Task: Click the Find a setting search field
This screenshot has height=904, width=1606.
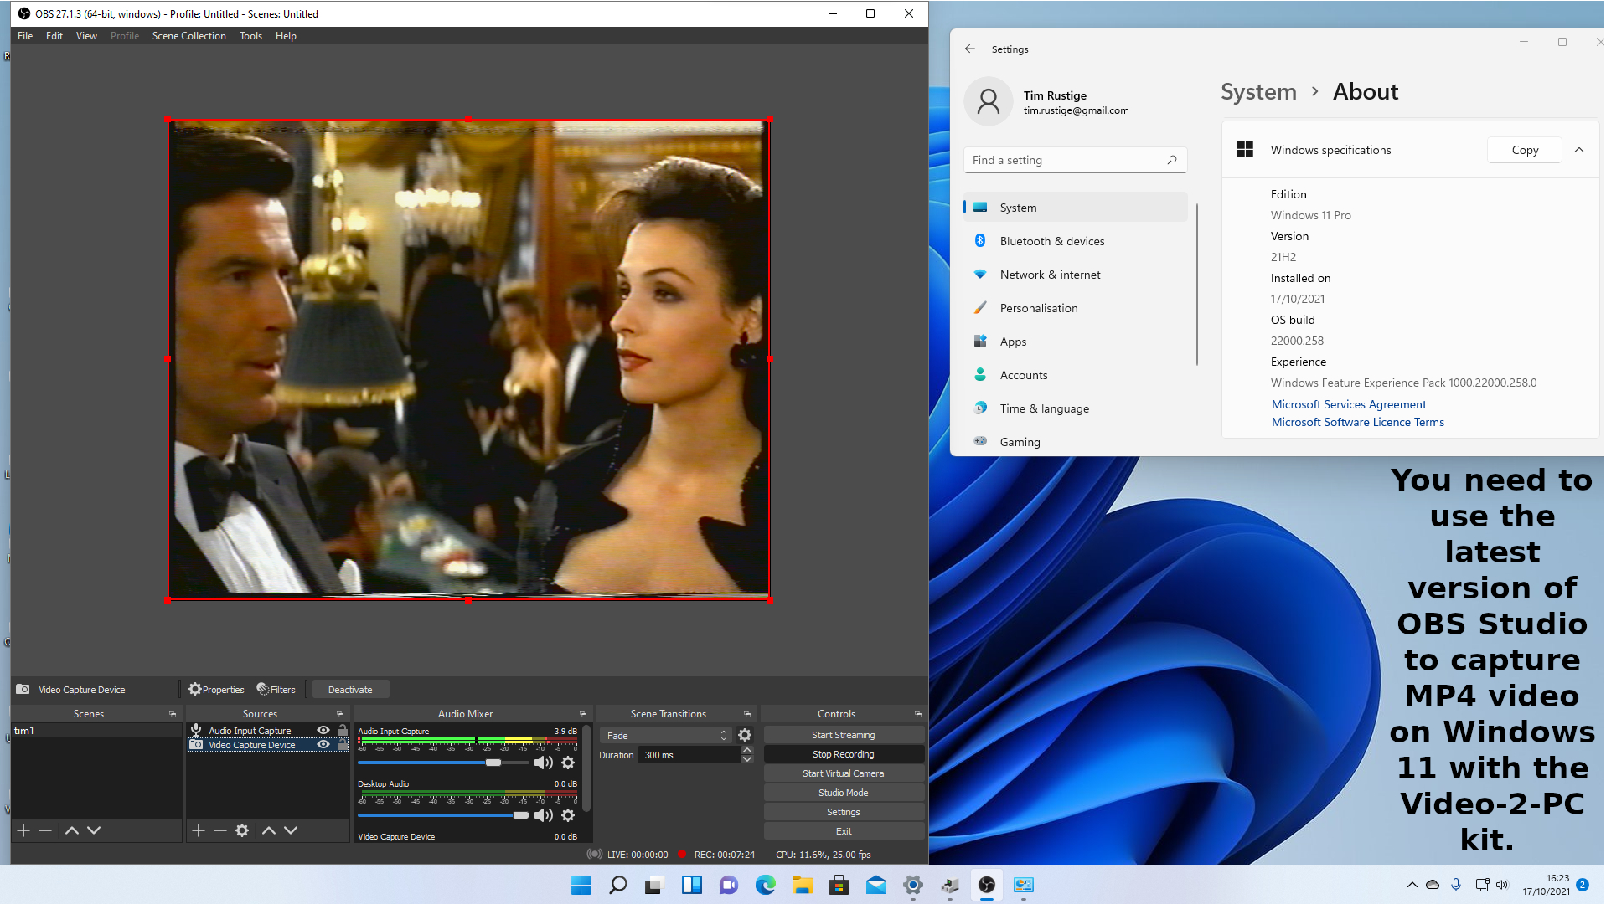Action: (x=1075, y=160)
